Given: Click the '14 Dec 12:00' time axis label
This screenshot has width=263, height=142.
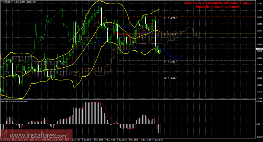Looking at the screenshot, I should (x=158, y=140).
